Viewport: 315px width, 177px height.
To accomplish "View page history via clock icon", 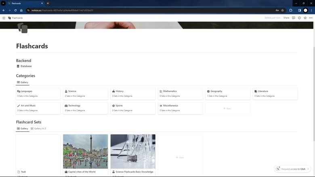I will 299,18.
